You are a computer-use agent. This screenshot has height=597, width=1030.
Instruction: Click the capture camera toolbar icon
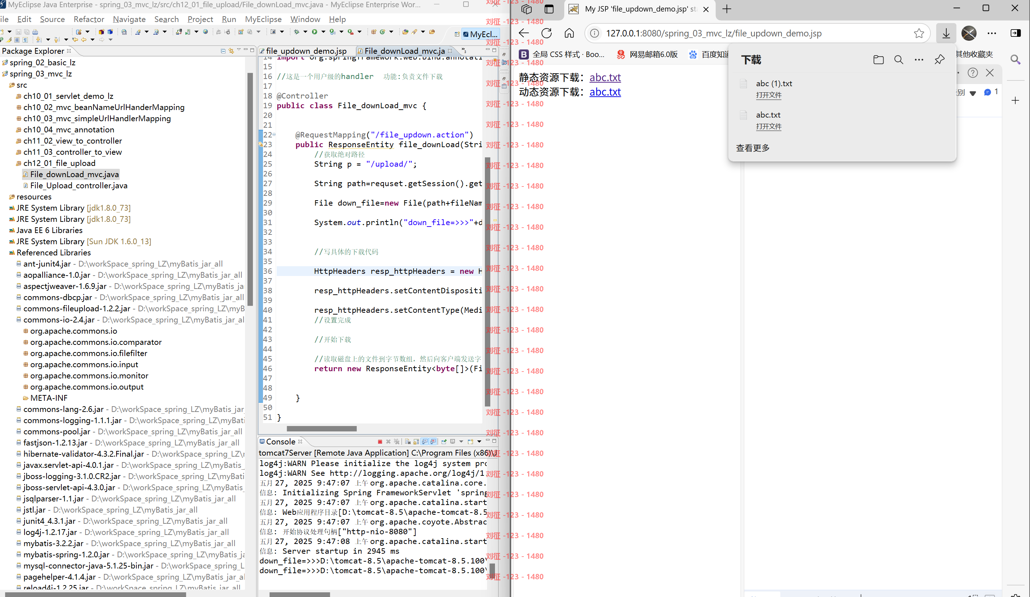point(273,32)
